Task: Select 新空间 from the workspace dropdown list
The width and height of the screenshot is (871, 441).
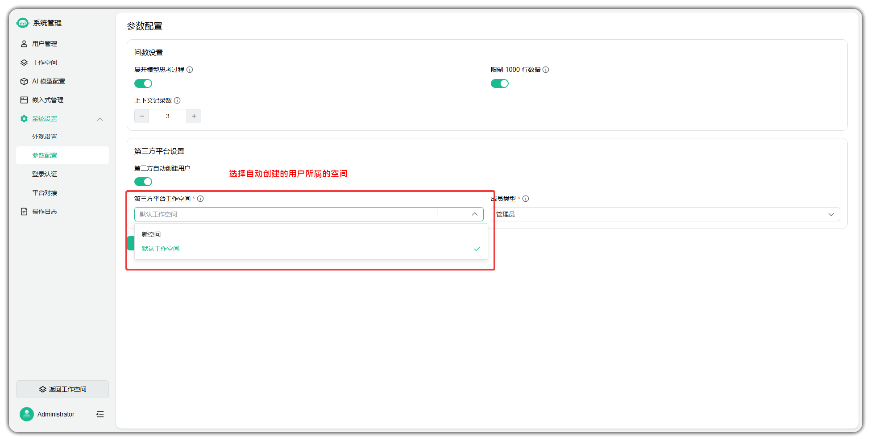Action: (151, 234)
